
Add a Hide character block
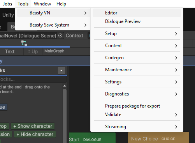click(x=35, y=134)
